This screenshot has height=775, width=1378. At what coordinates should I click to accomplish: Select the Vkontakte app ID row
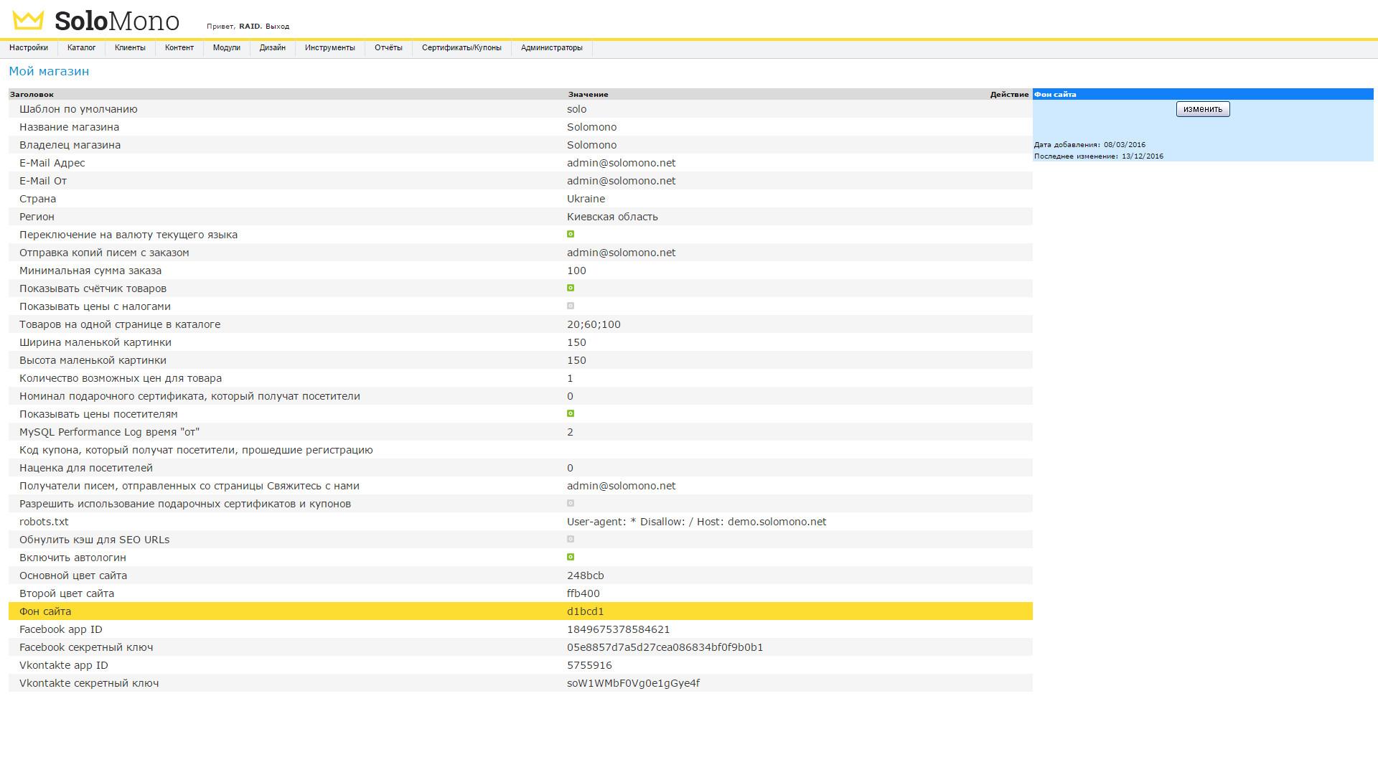(520, 665)
